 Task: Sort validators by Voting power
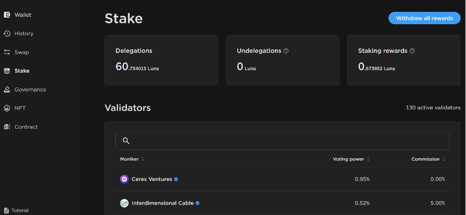point(351,159)
